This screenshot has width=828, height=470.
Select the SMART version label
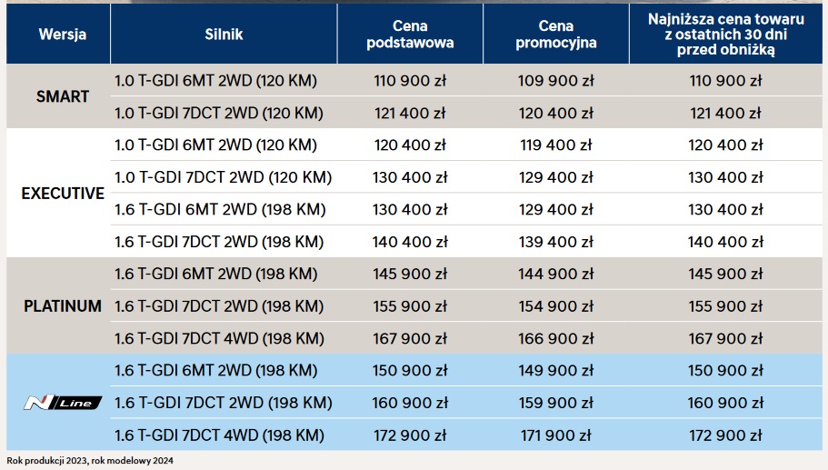(x=63, y=96)
